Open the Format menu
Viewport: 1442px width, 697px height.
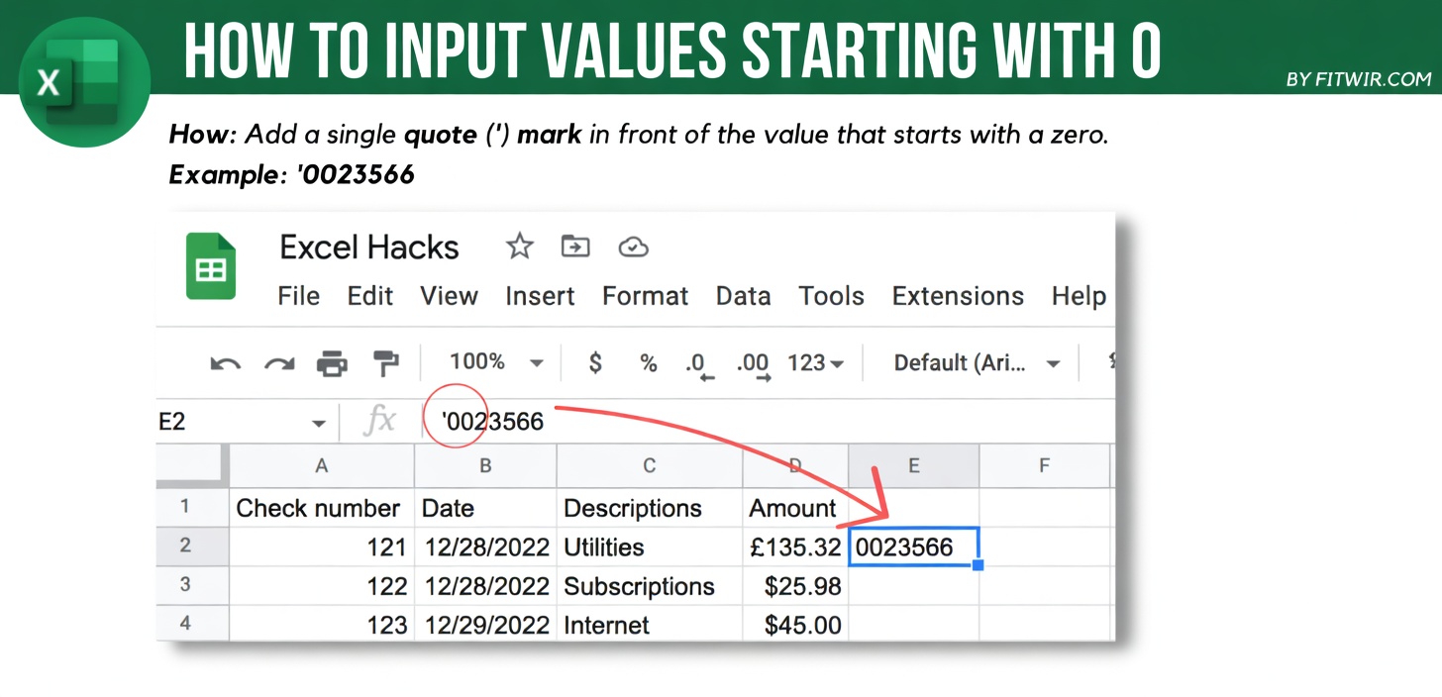645,295
